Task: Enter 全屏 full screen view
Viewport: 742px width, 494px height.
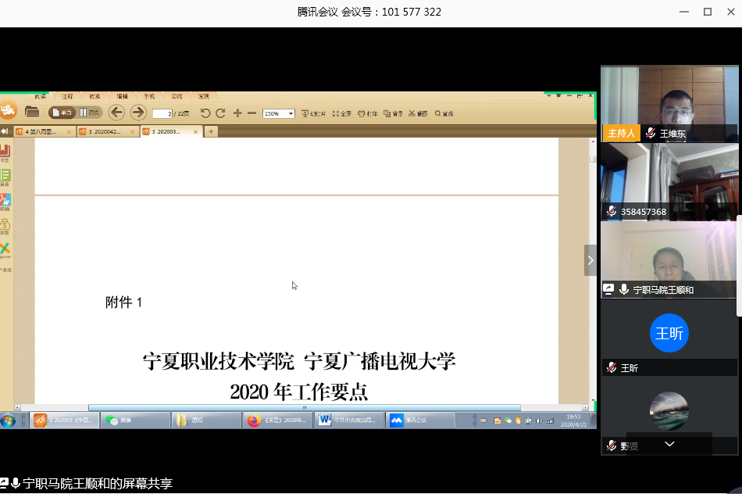Action: point(341,113)
